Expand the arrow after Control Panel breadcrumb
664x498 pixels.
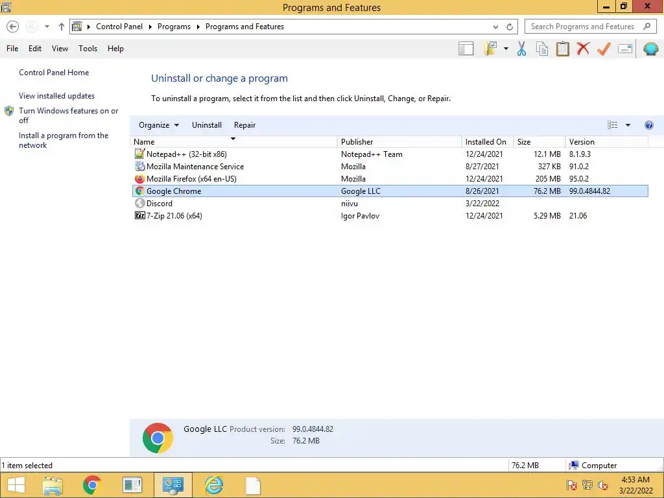coord(150,27)
